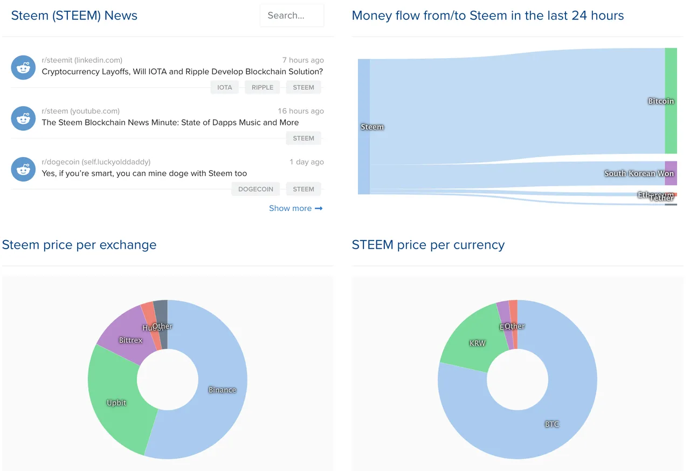The height and width of the screenshot is (471, 690).
Task: Click the Show more news link
Action: [290, 208]
